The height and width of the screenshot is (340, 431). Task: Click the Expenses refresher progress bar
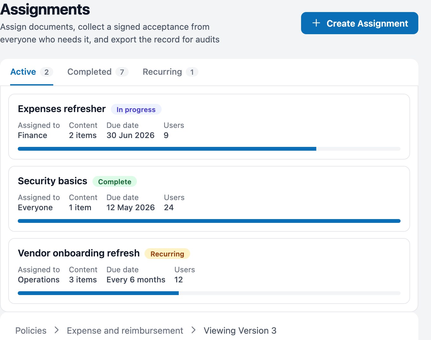point(209,149)
